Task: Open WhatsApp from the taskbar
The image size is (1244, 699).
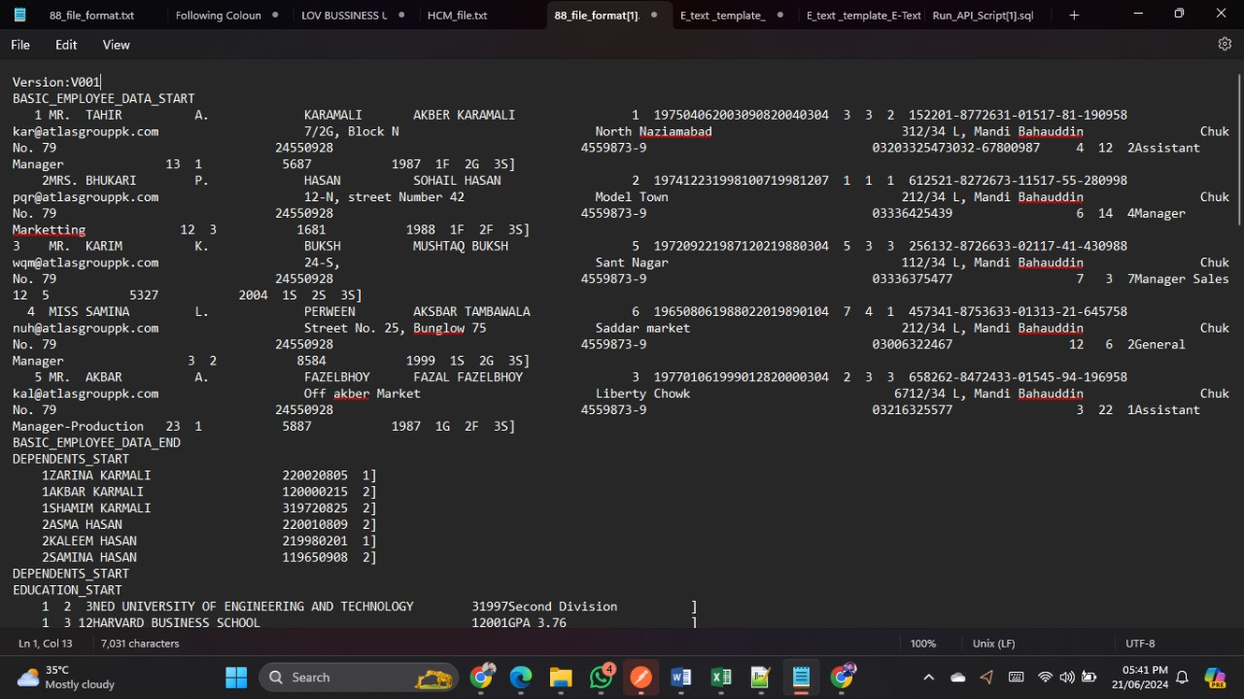Action: pos(601,678)
